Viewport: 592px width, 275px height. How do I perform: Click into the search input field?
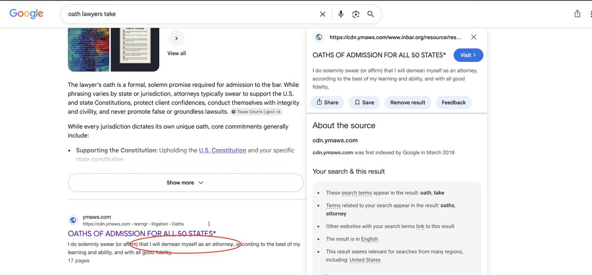click(190, 14)
